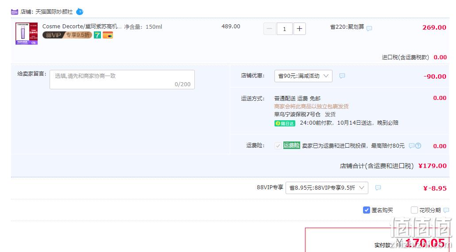Click the green 隔日达 delivery badge

[x=285, y=123]
